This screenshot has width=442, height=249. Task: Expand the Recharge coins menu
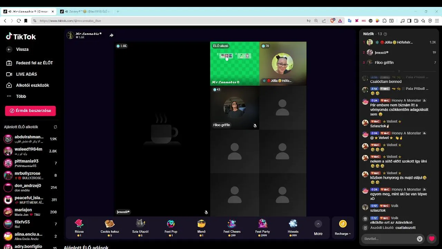343,228
